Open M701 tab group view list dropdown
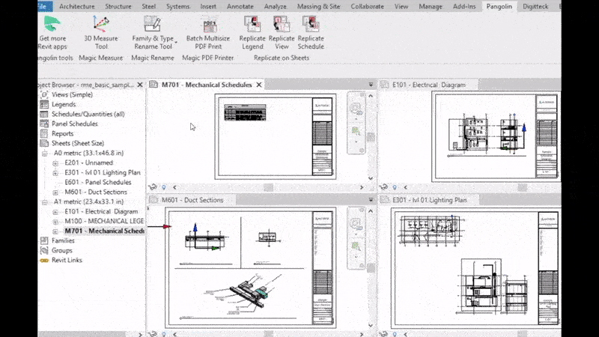The height and width of the screenshot is (337, 599). click(x=371, y=85)
